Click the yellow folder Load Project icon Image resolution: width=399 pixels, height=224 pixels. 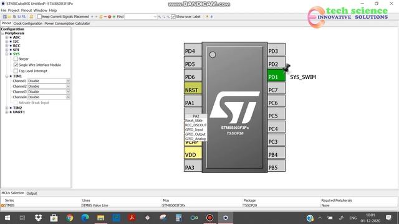point(9,17)
